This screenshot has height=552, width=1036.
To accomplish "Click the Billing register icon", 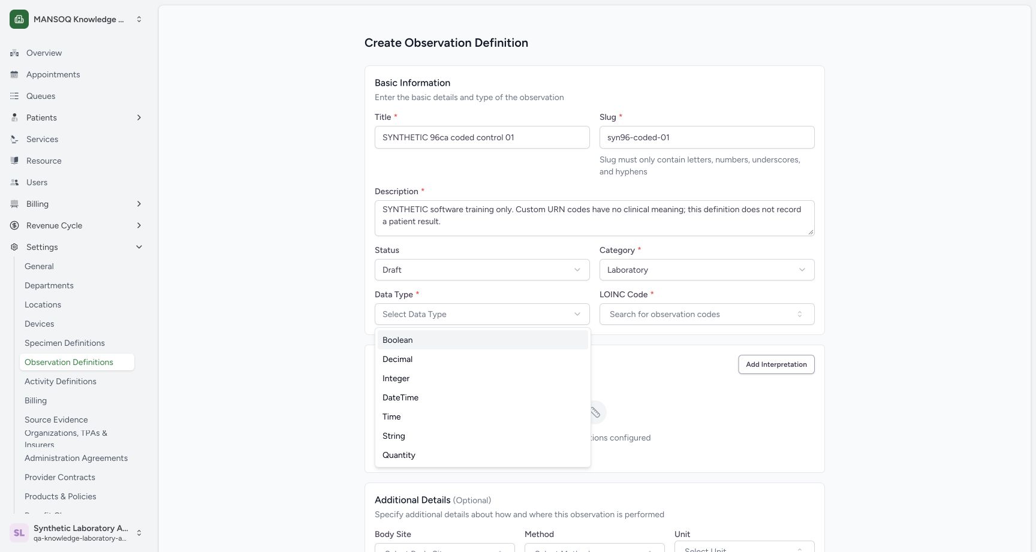I will 14,204.
